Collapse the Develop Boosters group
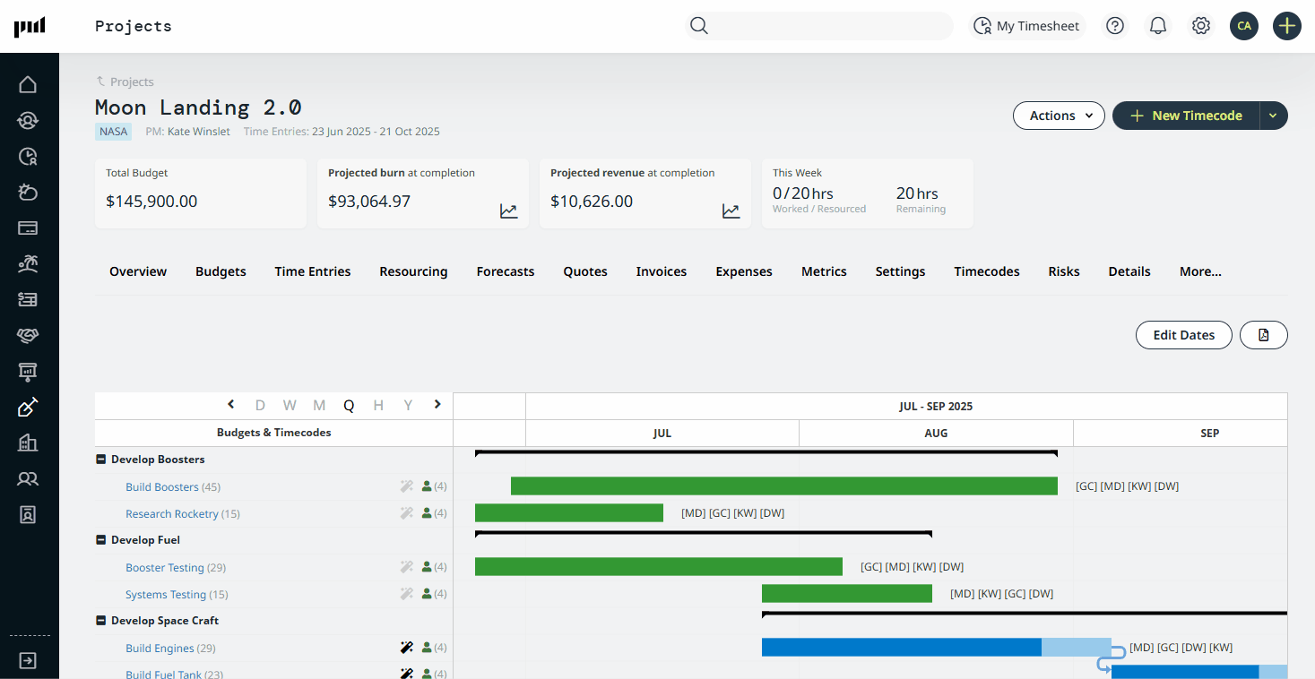1315x679 pixels. tap(101, 460)
